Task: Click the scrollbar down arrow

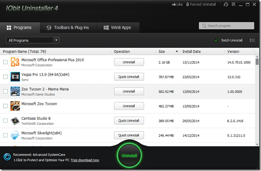Action: (257, 144)
